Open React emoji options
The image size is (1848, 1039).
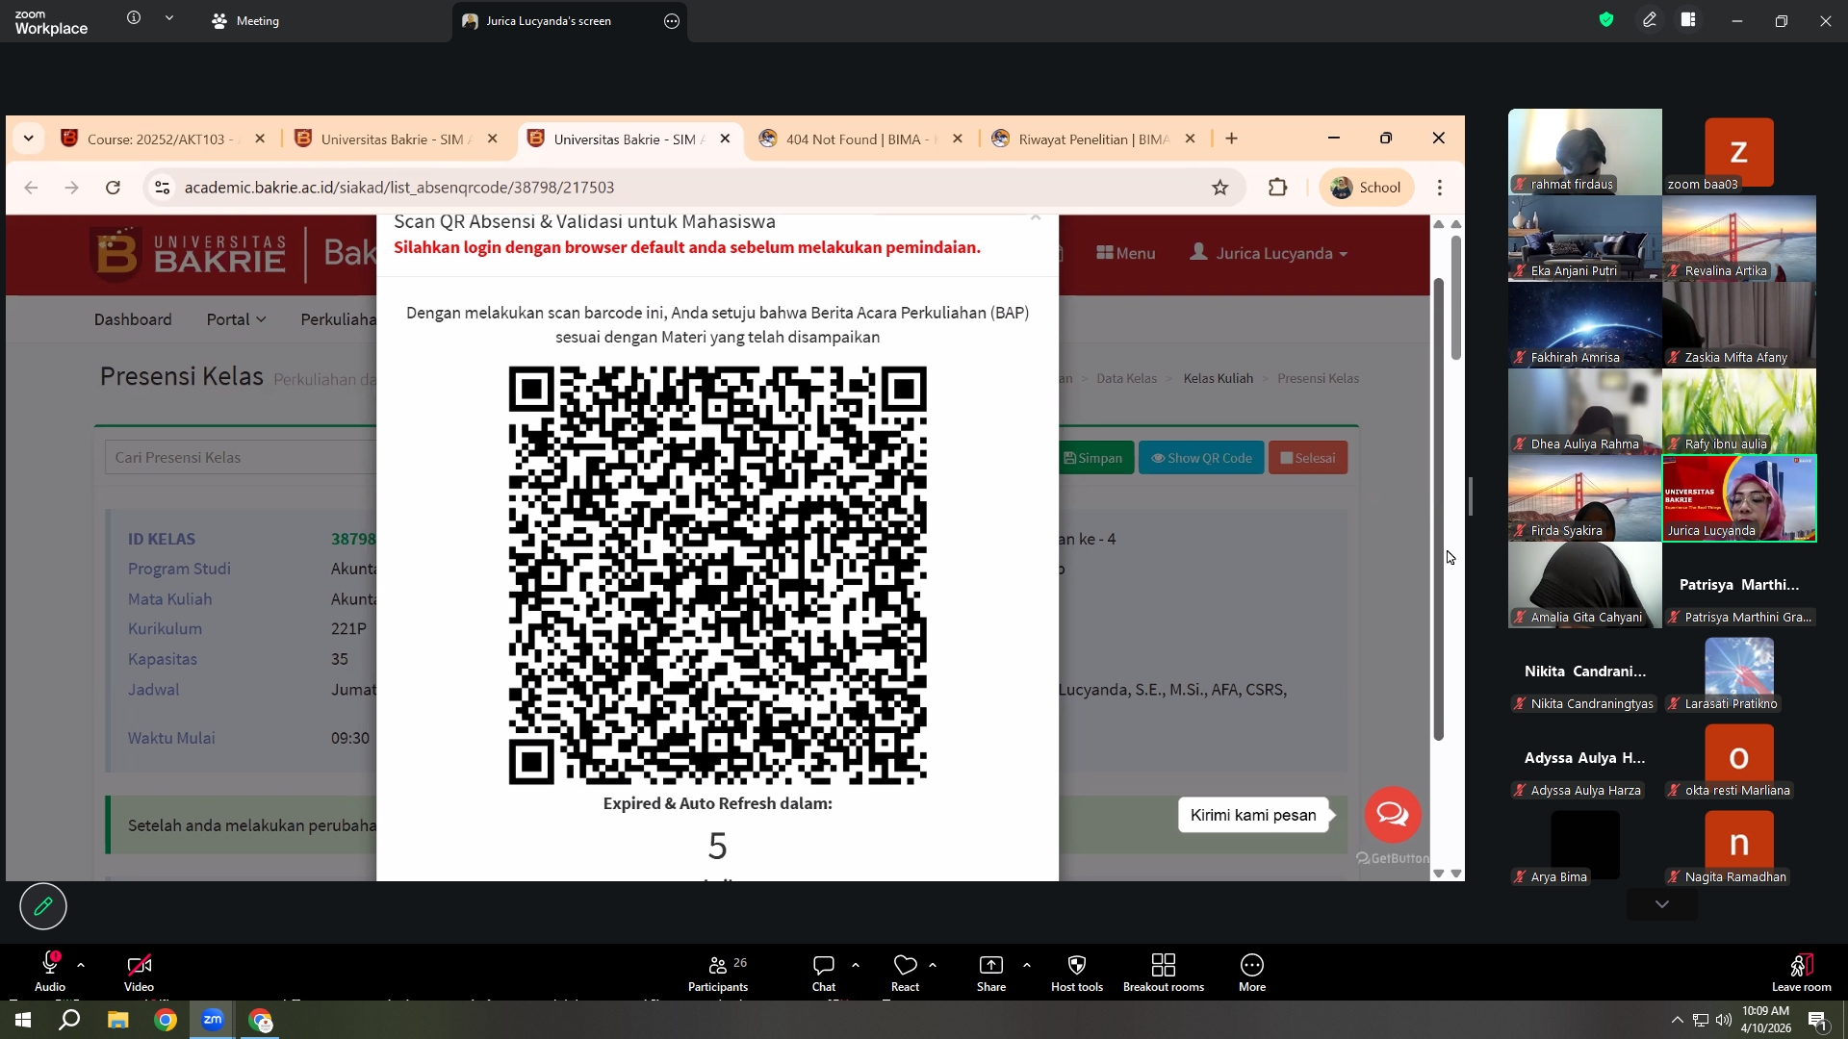click(x=905, y=972)
